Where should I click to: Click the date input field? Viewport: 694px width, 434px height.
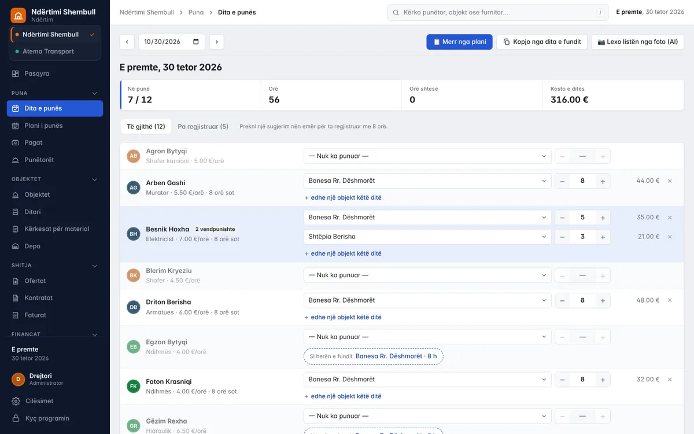[172, 42]
